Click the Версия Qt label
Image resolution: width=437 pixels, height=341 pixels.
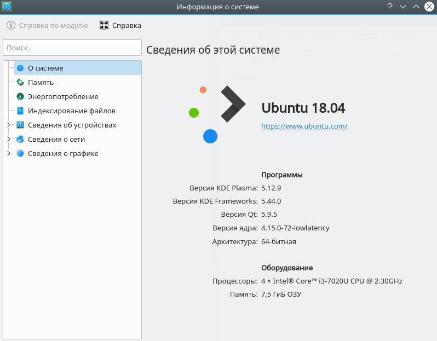click(239, 214)
